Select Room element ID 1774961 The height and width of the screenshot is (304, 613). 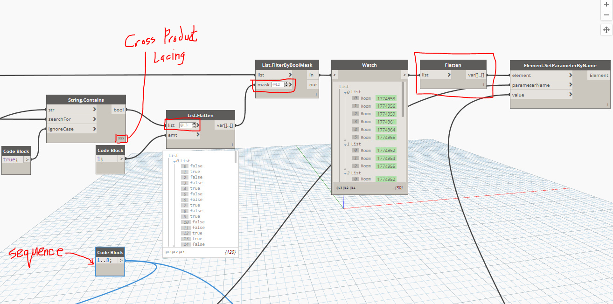click(x=385, y=122)
